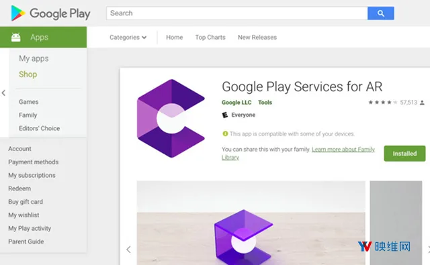The height and width of the screenshot is (265, 430).
Task: Click the green Installed button
Action: coord(404,154)
